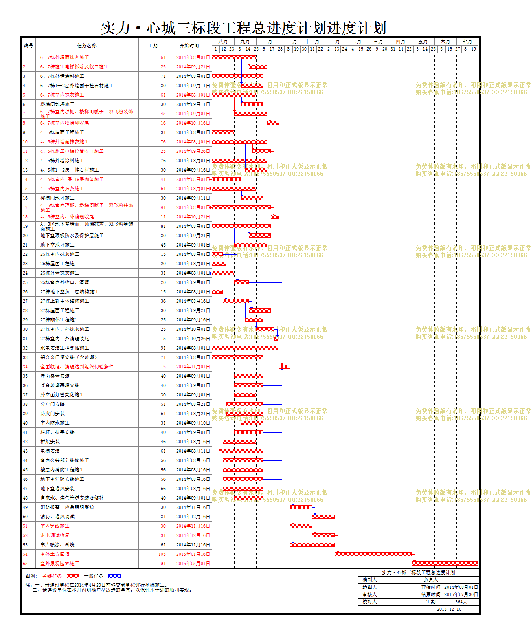The width and height of the screenshot is (531, 634).
Task: Click the Gantt bar for task 43 电梯安装
Action: pos(241,451)
